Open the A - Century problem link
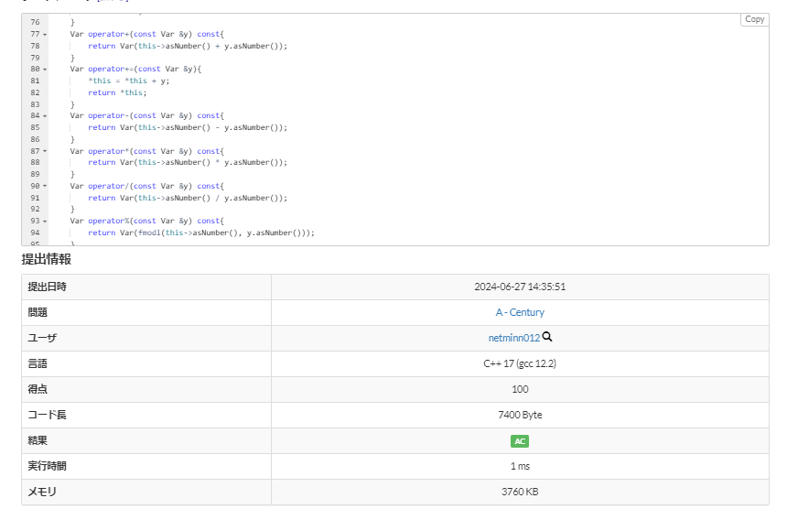Image resolution: width=787 pixels, height=509 pixels. 520,312
